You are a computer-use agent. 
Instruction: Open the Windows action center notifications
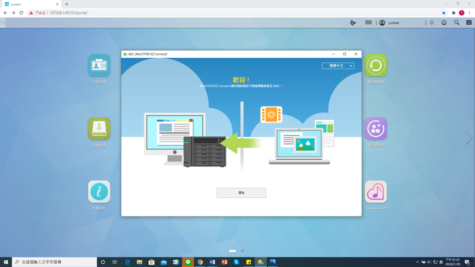coord(467,262)
